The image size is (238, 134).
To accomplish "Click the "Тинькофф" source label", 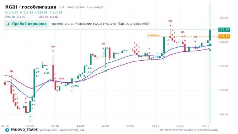I will [95, 7].
